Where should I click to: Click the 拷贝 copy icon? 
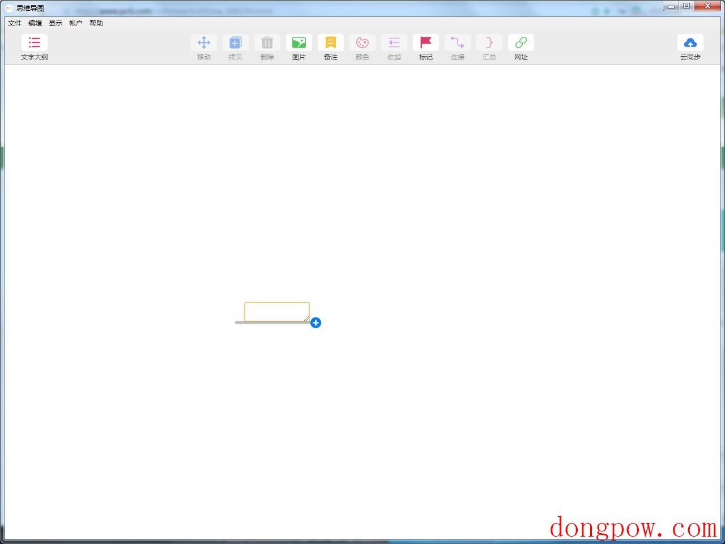pos(236,42)
